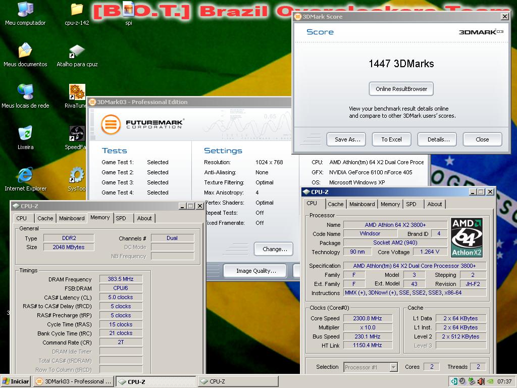Viewport: 517px width, 388px height.
Task: Click the AMD Athlon X2 logo in CPU-Z
Action: 467,237
